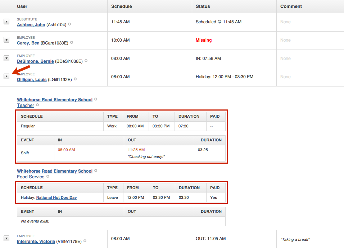This screenshot has height=248, width=344.
Task: Click circle icon beside first Whitehorse Road school link
Action: click(96, 99)
